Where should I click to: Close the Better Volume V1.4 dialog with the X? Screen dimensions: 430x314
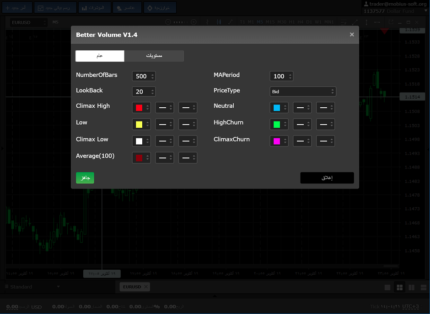click(x=352, y=35)
